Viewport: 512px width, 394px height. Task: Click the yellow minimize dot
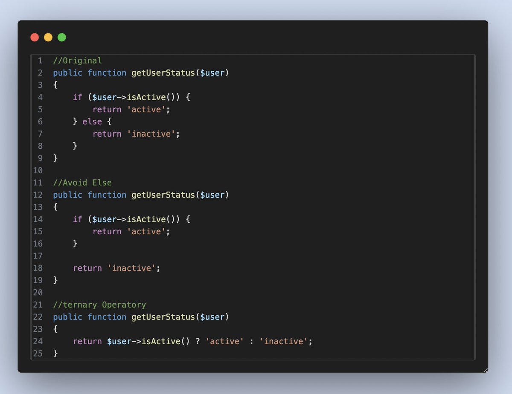pyautogui.click(x=48, y=37)
